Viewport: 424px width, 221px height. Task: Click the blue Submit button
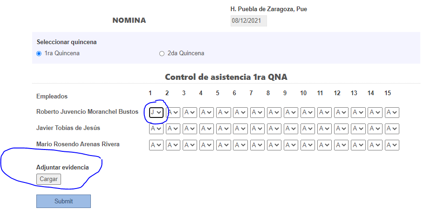click(x=63, y=201)
